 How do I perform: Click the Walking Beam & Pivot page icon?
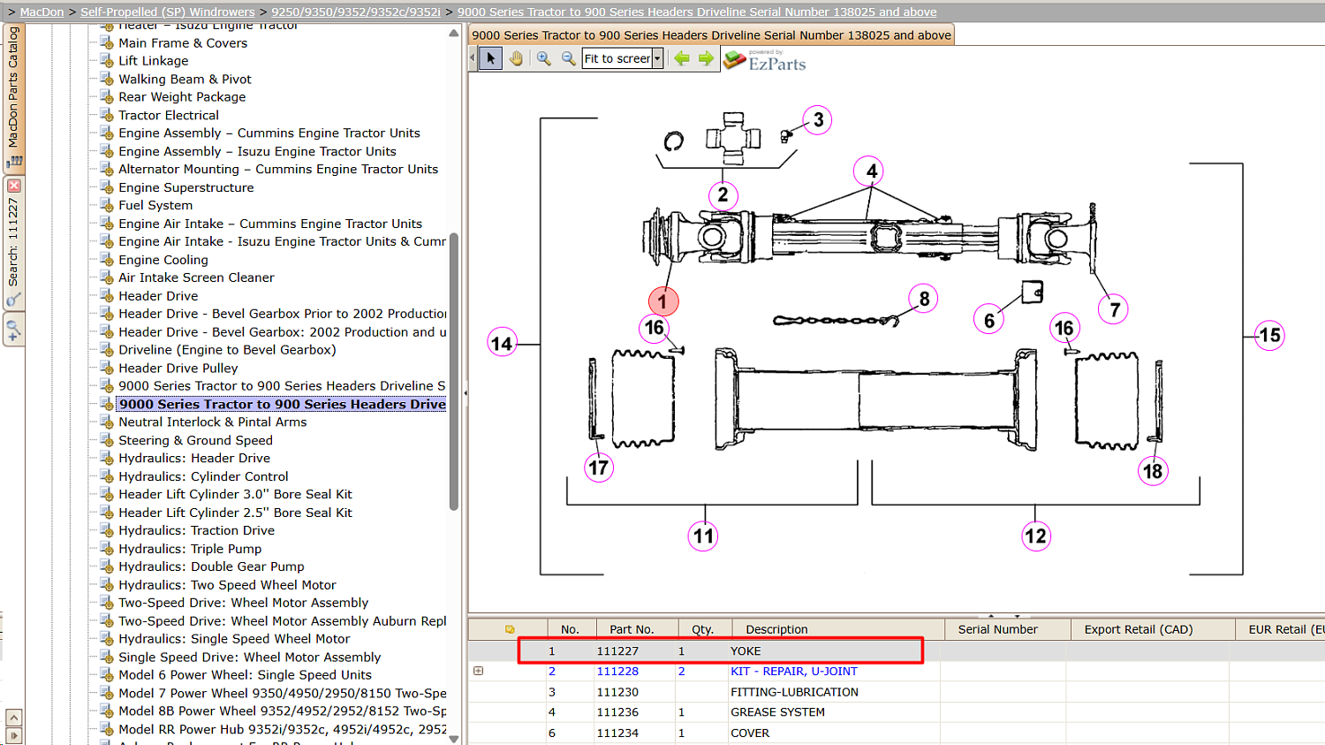pos(107,79)
